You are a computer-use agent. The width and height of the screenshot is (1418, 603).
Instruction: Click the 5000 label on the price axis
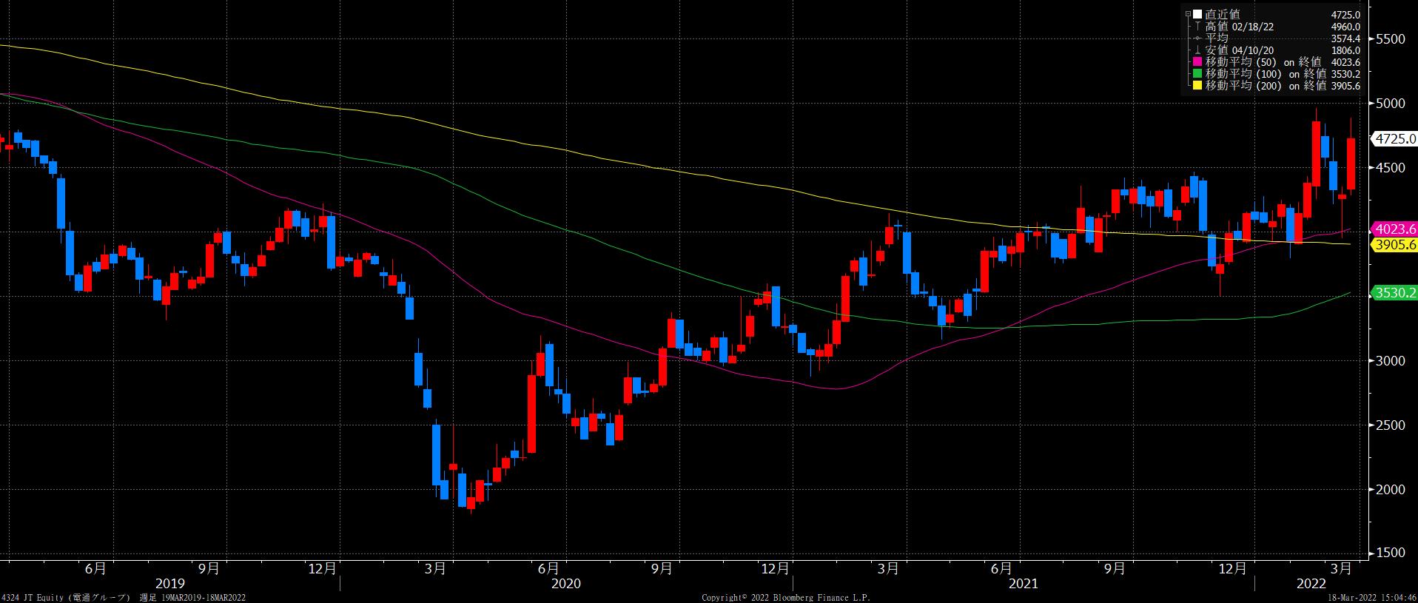coord(1390,104)
